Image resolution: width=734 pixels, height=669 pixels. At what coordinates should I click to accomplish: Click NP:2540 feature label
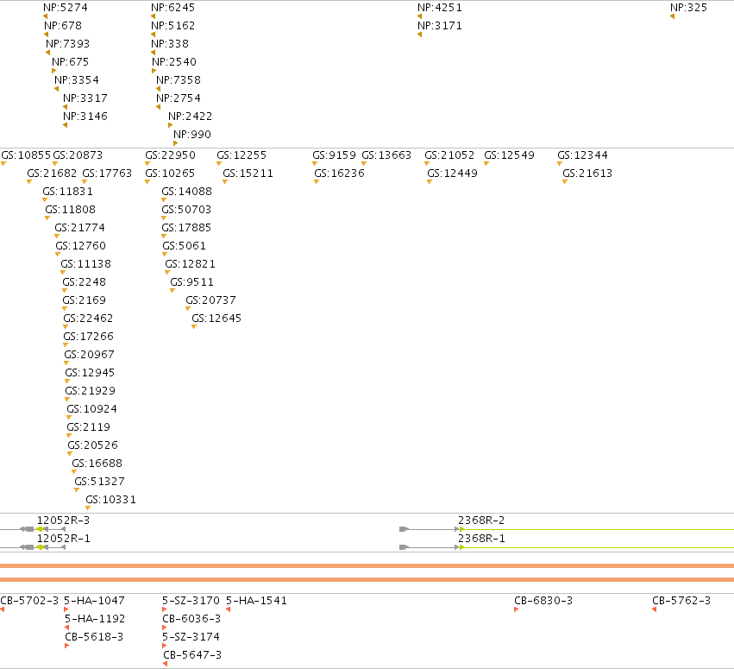pos(174,62)
